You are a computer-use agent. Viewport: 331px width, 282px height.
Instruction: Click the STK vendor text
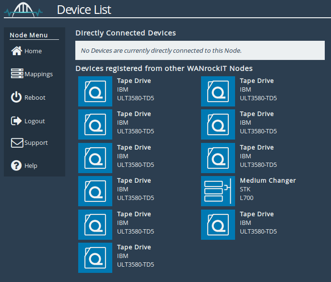point(245,189)
